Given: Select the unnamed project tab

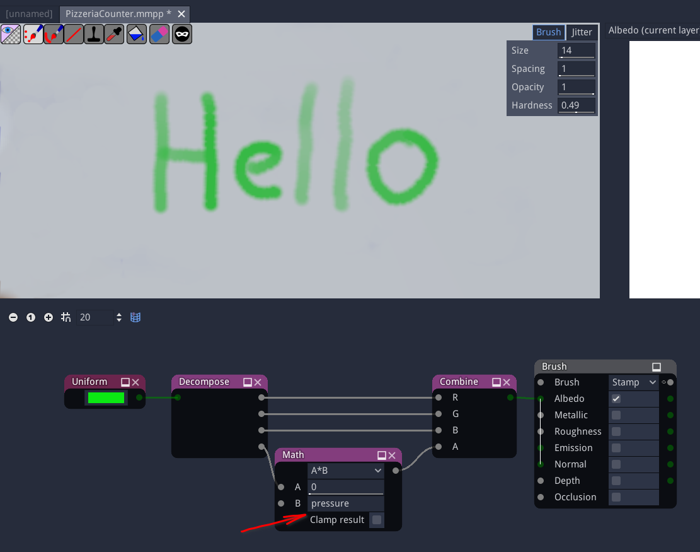Looking at the screenshot, I should coord(29,13).
